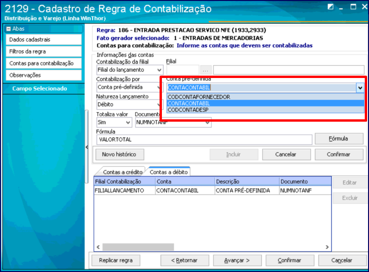Select FILIALLANCAMENTO cell in grid

coord(125,191)
